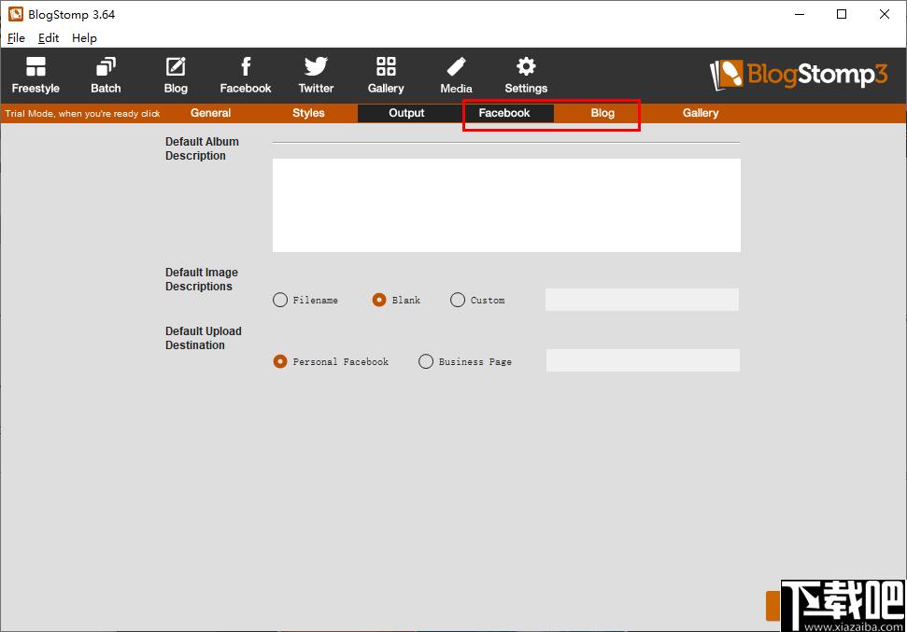Close the BlogStomp window
Screen dimensions: 907x632
coord(885,14)
